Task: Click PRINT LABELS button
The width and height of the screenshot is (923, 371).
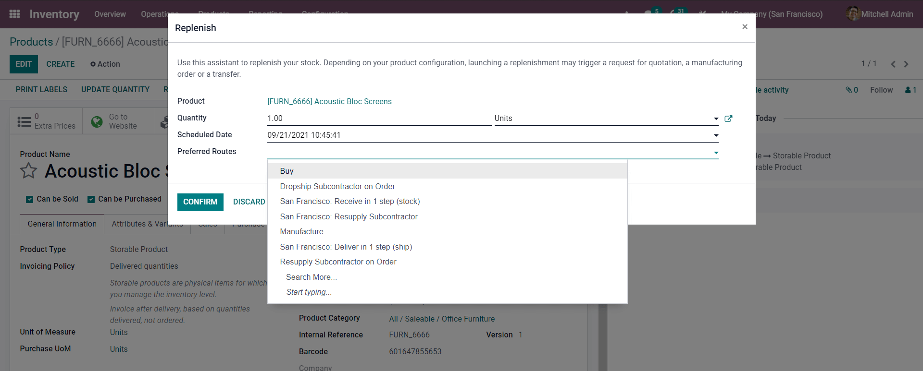Action: 41,90
